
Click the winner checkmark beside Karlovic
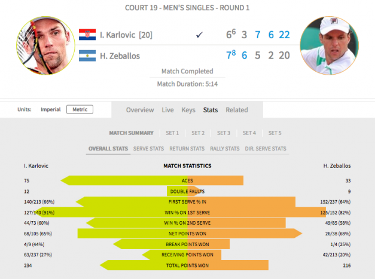pyautogui.click(x=199, y=35)
